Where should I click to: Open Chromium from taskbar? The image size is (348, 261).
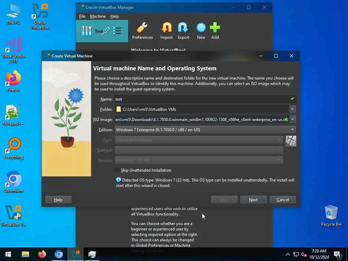point(58,254)
